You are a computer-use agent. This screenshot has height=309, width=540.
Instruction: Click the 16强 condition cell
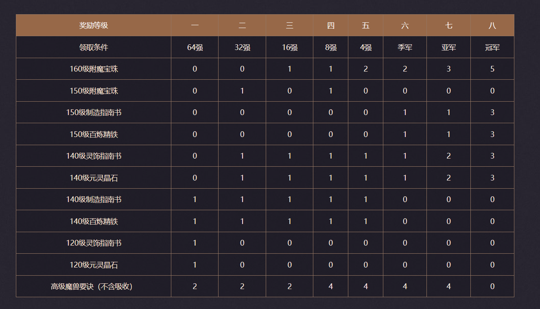point(289,47)
